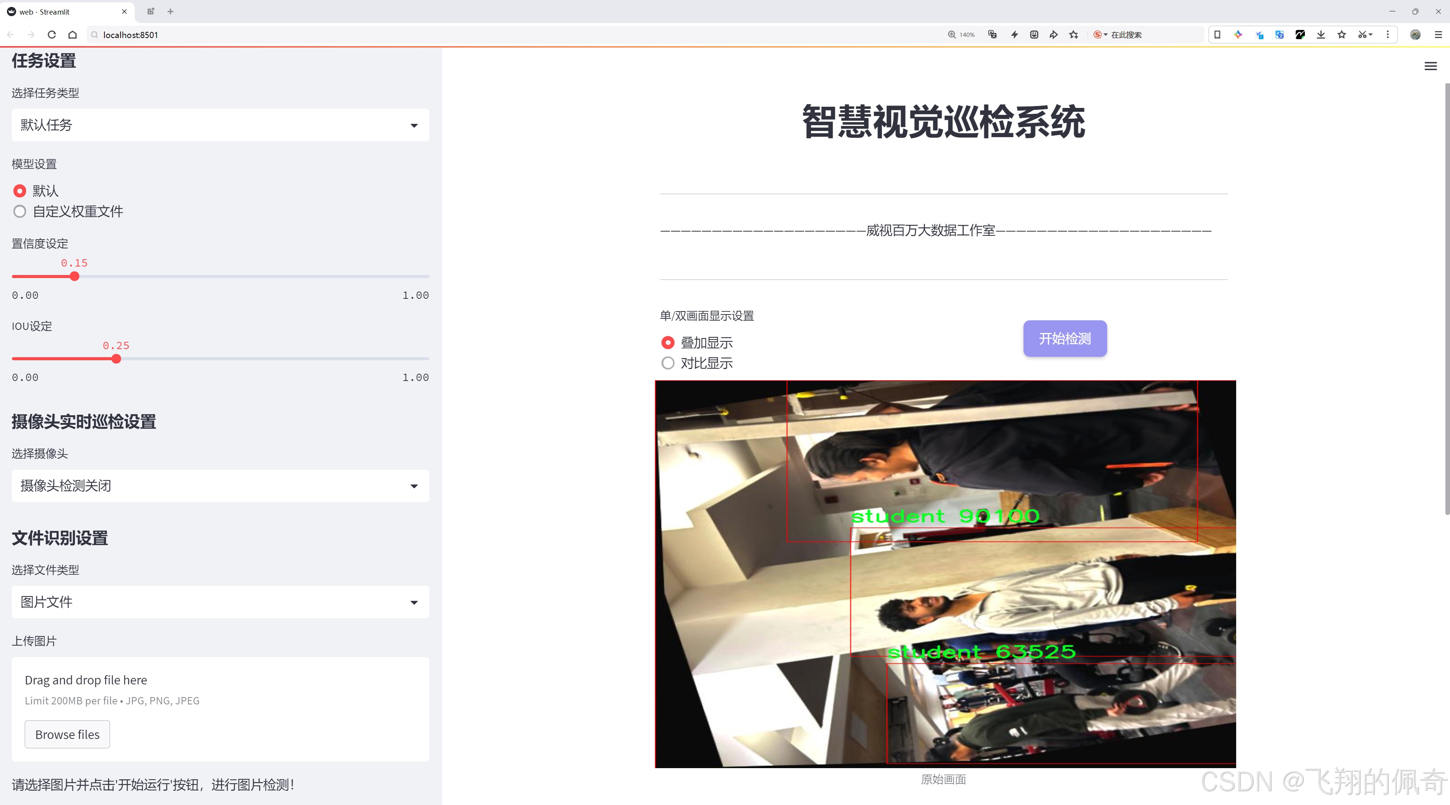Open a new tab with plus icon
This screenshot has height=805, width=1450.
[x=170, y=11]
